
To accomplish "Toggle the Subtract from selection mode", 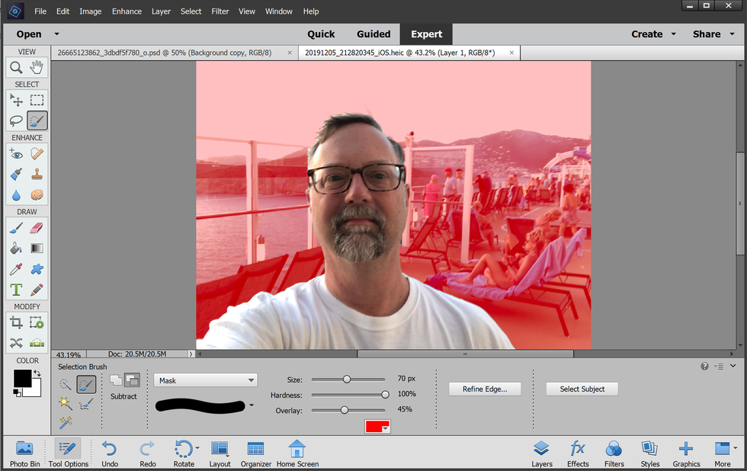I will 132,380.
